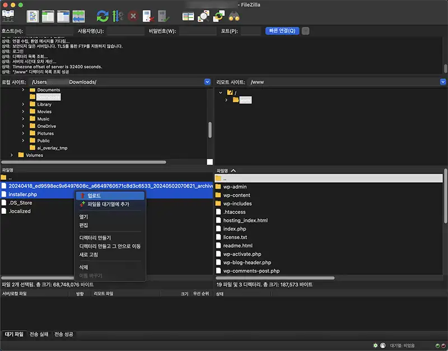Click the remote file list horizontal scrollbar
Viewport: 448px width, 351px height.
275,278
